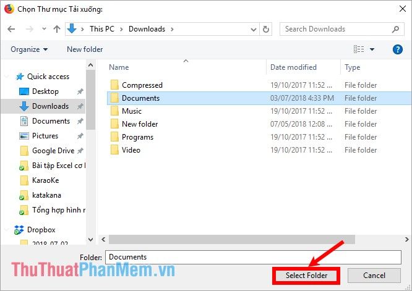Open Dropbox in the navigation pane
This screenshot has width=412, height=291.
click(41, 230)
